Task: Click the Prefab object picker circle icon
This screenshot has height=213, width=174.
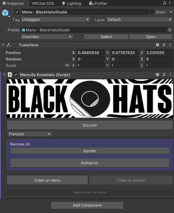Action: click(x=170, y=30)
